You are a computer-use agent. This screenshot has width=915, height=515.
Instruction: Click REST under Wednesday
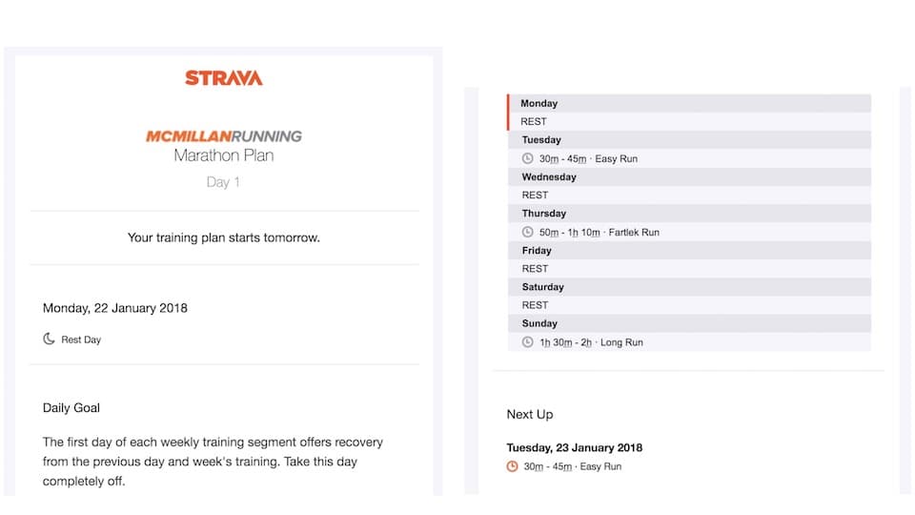pyautogui.click(x=535, y=195)
